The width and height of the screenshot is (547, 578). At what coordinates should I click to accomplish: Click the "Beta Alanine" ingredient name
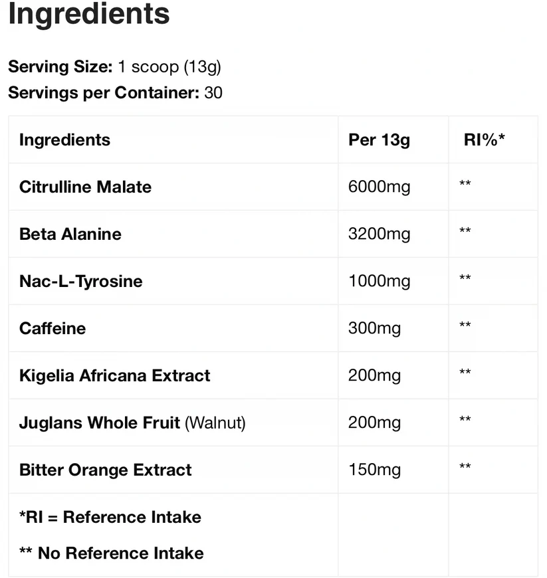[70, 234]
